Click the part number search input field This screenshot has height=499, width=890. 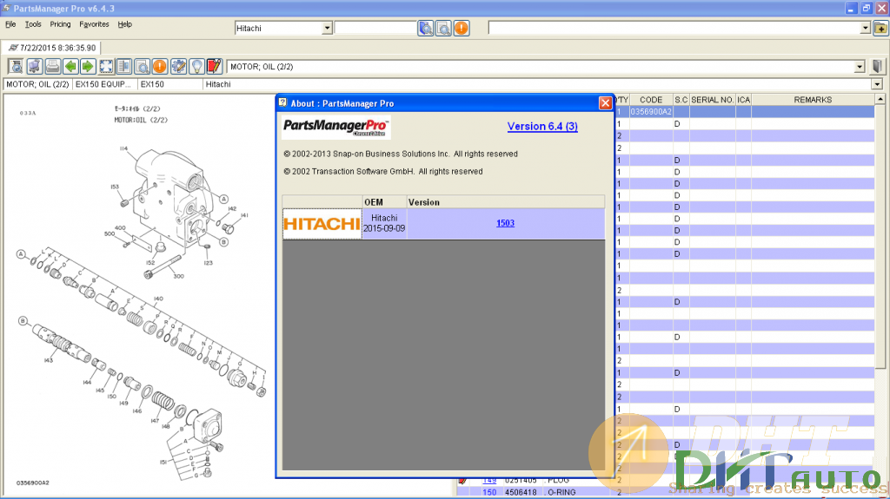[375, 28]
